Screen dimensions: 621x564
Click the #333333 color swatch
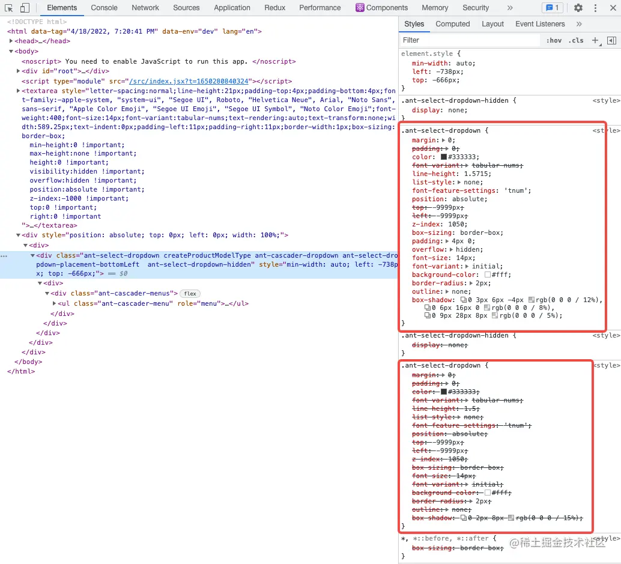pyautogui.click(x=443, y=157)
